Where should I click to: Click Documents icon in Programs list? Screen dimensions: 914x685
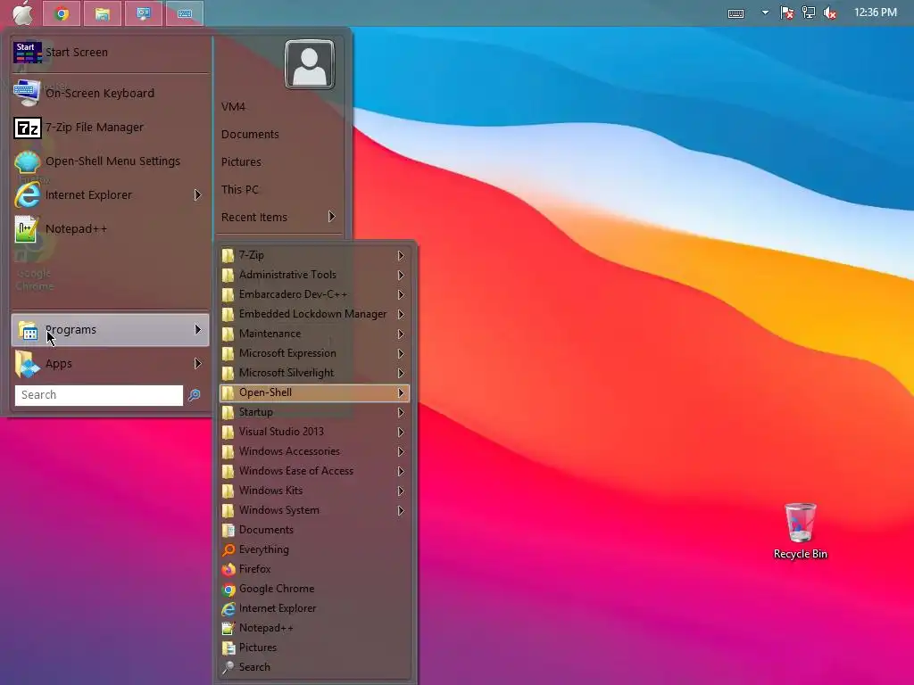click(x=228, y=530)
